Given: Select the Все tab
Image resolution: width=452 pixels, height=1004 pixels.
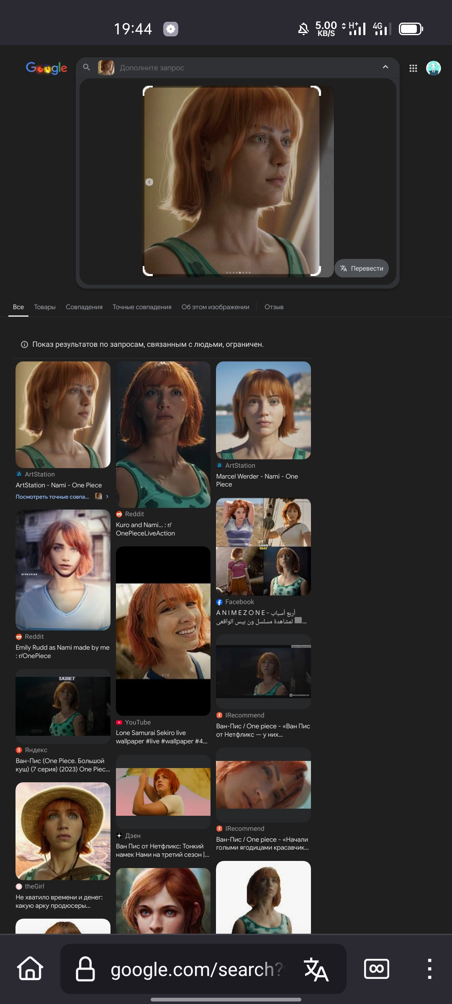Looking at the screenshot, I should (18, 307).
